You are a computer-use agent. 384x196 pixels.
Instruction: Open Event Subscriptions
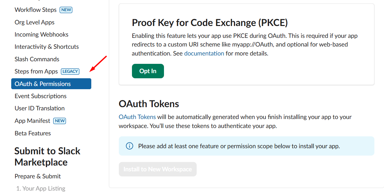click(41, 96)
